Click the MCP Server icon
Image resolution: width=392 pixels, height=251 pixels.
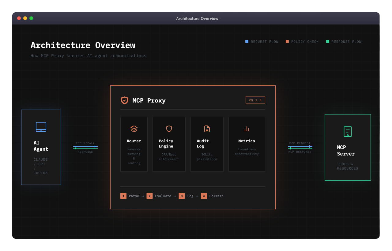pyautogui.click(x=348, y=131)
